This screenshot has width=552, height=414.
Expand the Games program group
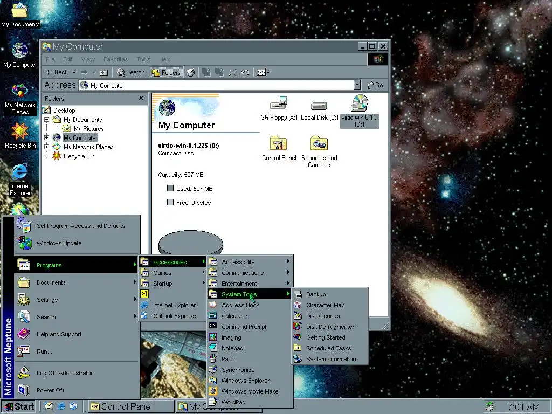tap(172, 273)
